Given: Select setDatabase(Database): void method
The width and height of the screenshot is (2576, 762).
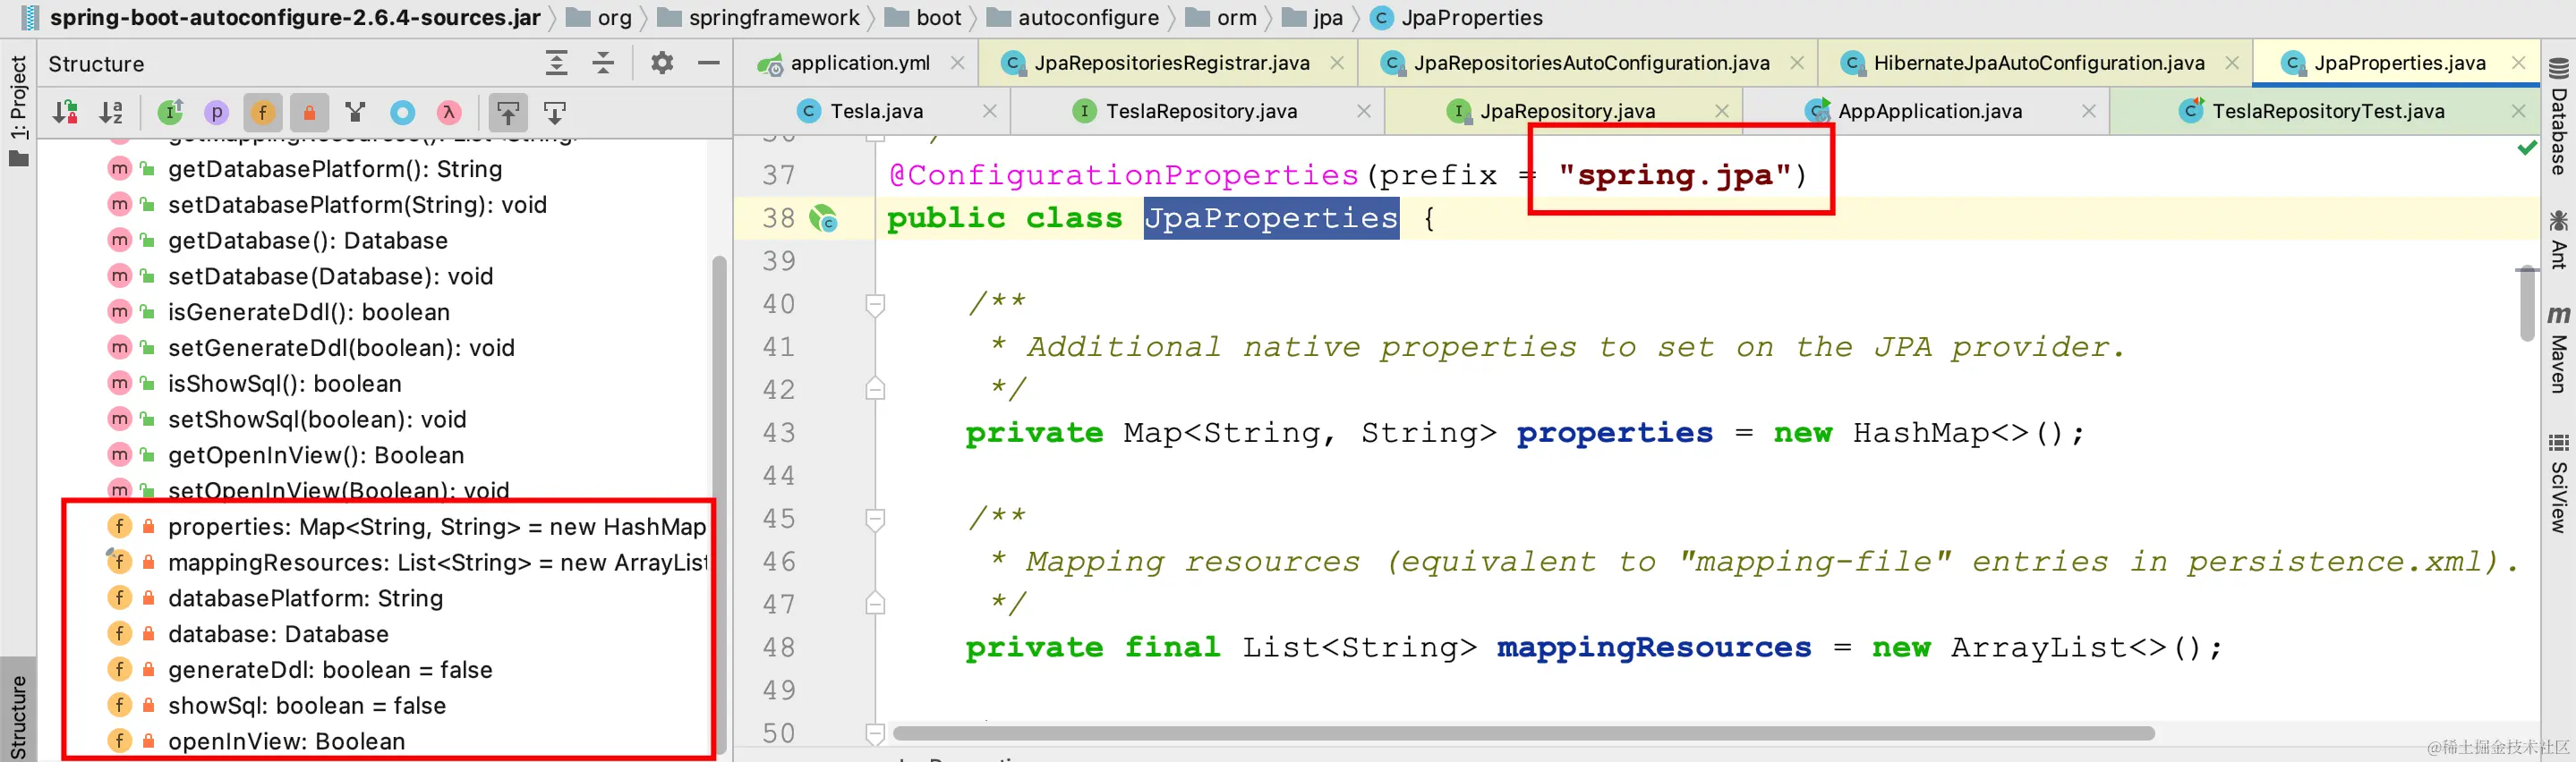Looking at the screenshot, I should click(331, 275).
